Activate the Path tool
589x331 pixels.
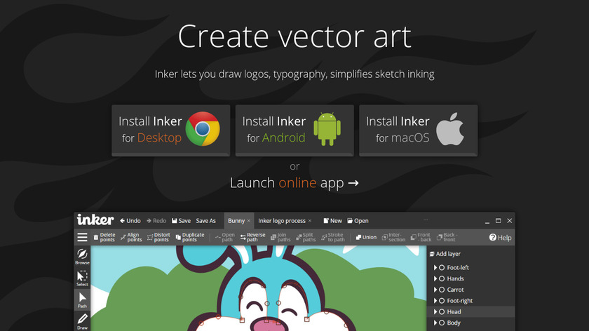pyautogui.click(x=82, y=300)
